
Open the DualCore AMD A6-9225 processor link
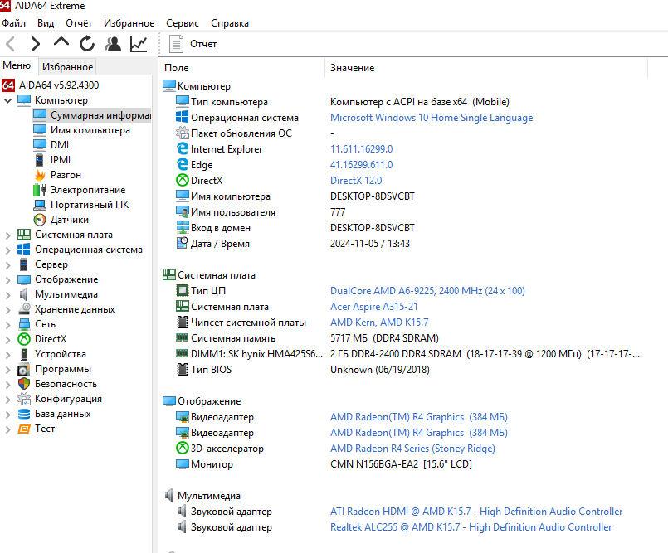click(x=427, y=291)
